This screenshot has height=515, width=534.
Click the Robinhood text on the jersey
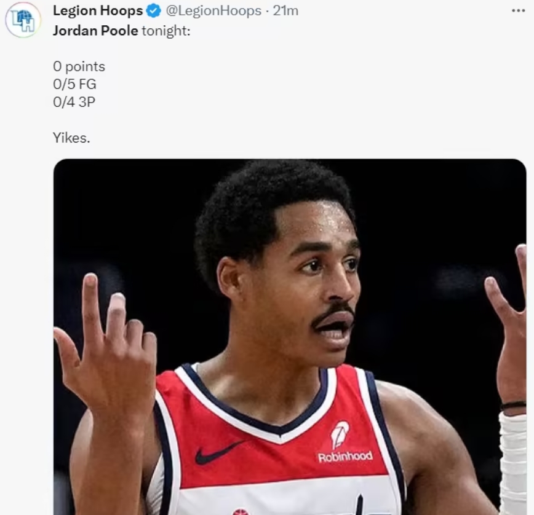coord(345,457)
